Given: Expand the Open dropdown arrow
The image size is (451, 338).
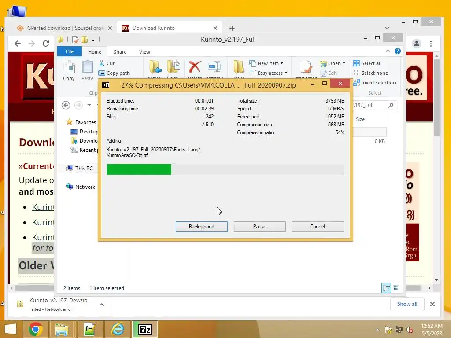Looking at the screenshot, I should pyautogui.click(x=344, y=63).
